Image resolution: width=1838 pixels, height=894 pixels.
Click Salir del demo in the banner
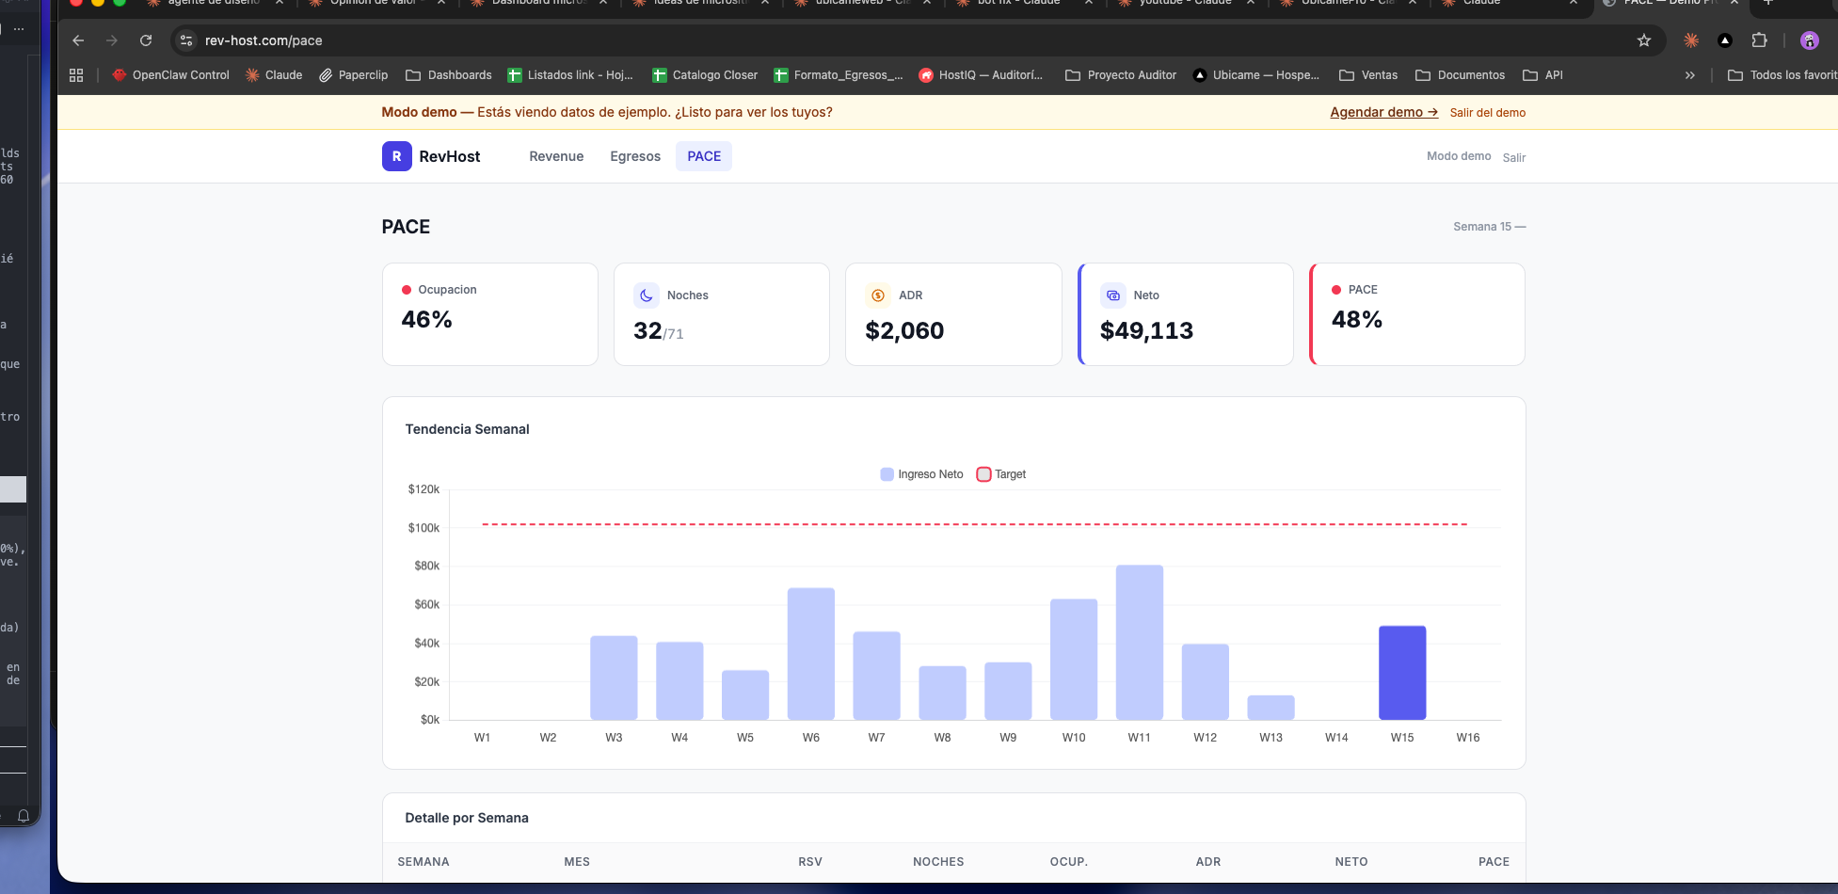[x=1488, y=113]
